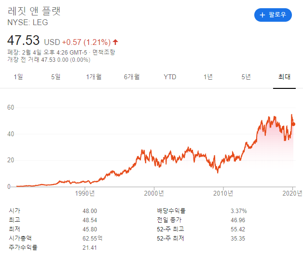Select the 1일 time range tab
This screenshot has height=256, width=303.
pyautogui.click(x=18, y=77)
